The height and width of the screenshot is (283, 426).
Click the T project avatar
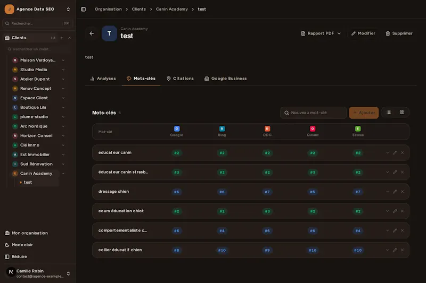click(x=109, y=33)
